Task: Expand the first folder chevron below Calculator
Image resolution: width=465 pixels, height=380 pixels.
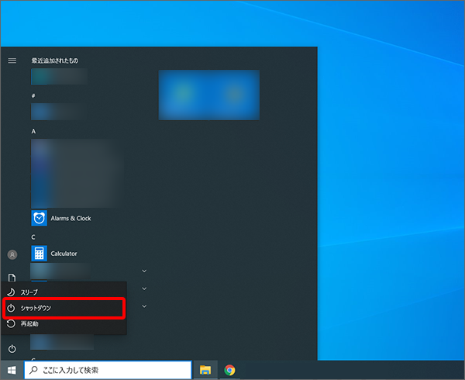Action: pos(144,271)
